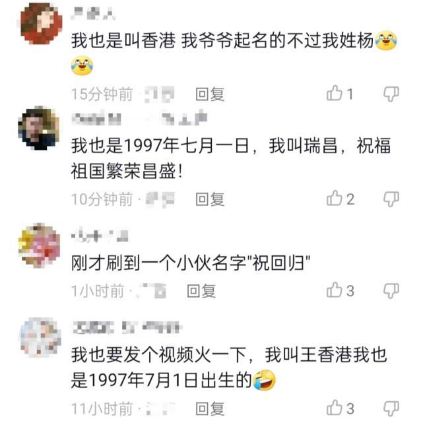Open the first commenter's red avatar
The width and height of the screenshot is (423, 423).
42,24
